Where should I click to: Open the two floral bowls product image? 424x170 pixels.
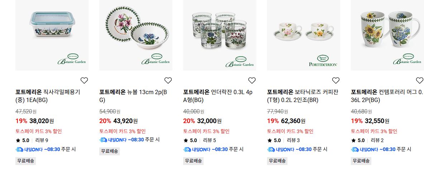coord(136,35)
